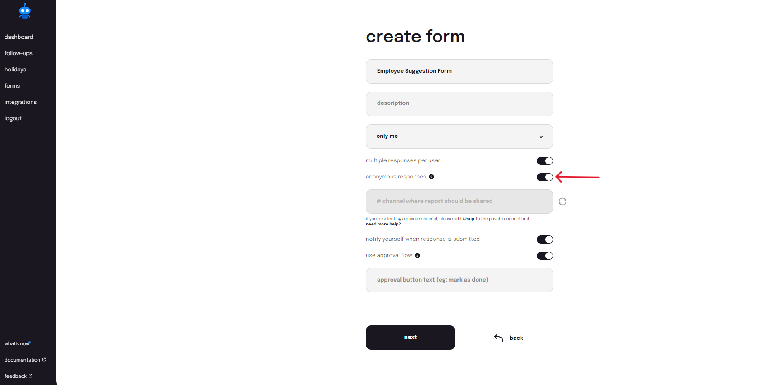The width and height of the screenshot is (760, 385).
Task: Open the 'need more help?' link
Action: [383, 224]
